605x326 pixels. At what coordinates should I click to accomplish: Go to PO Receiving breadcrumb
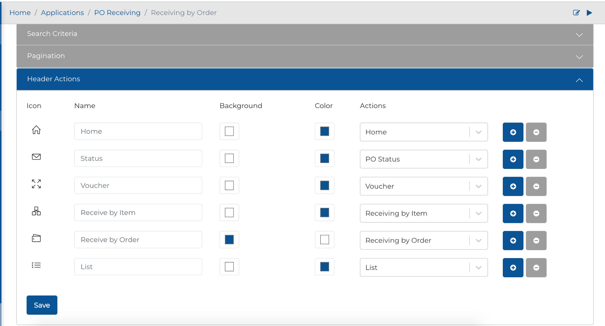tap(117, 13)
